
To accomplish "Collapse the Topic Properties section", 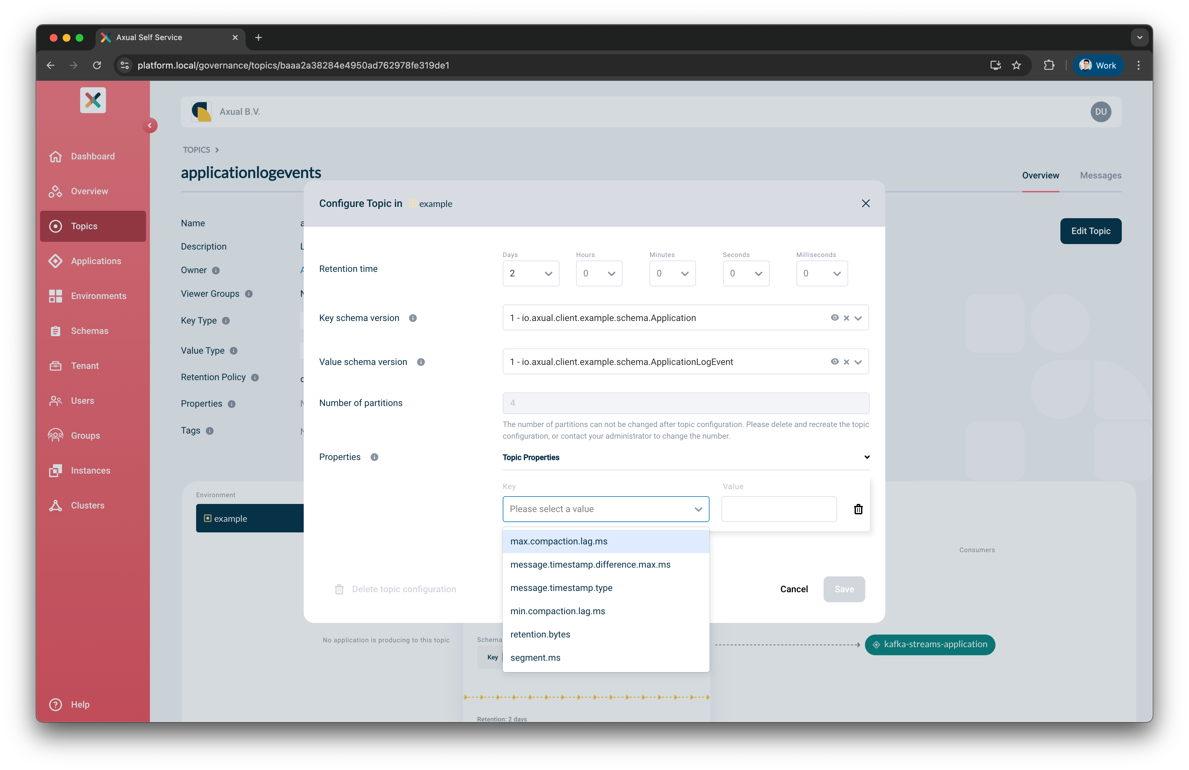I will [866, 457].
